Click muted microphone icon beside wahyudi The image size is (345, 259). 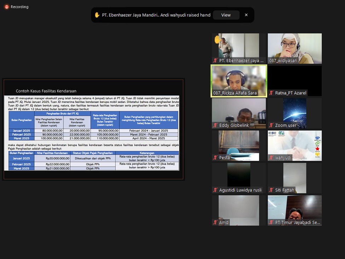[271, 158]
